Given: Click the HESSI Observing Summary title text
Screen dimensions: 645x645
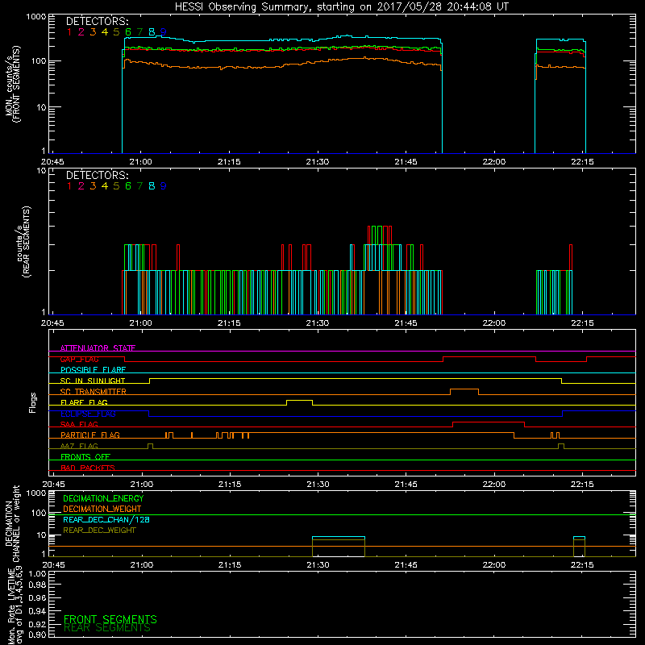Looking at the screenshot, I should click(341, 7).
